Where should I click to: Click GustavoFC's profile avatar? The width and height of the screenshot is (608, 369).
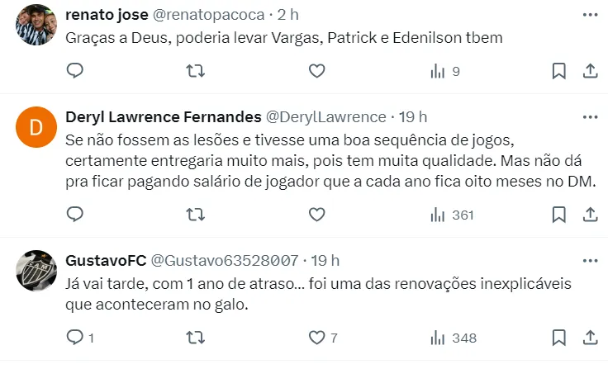point(36,269)
